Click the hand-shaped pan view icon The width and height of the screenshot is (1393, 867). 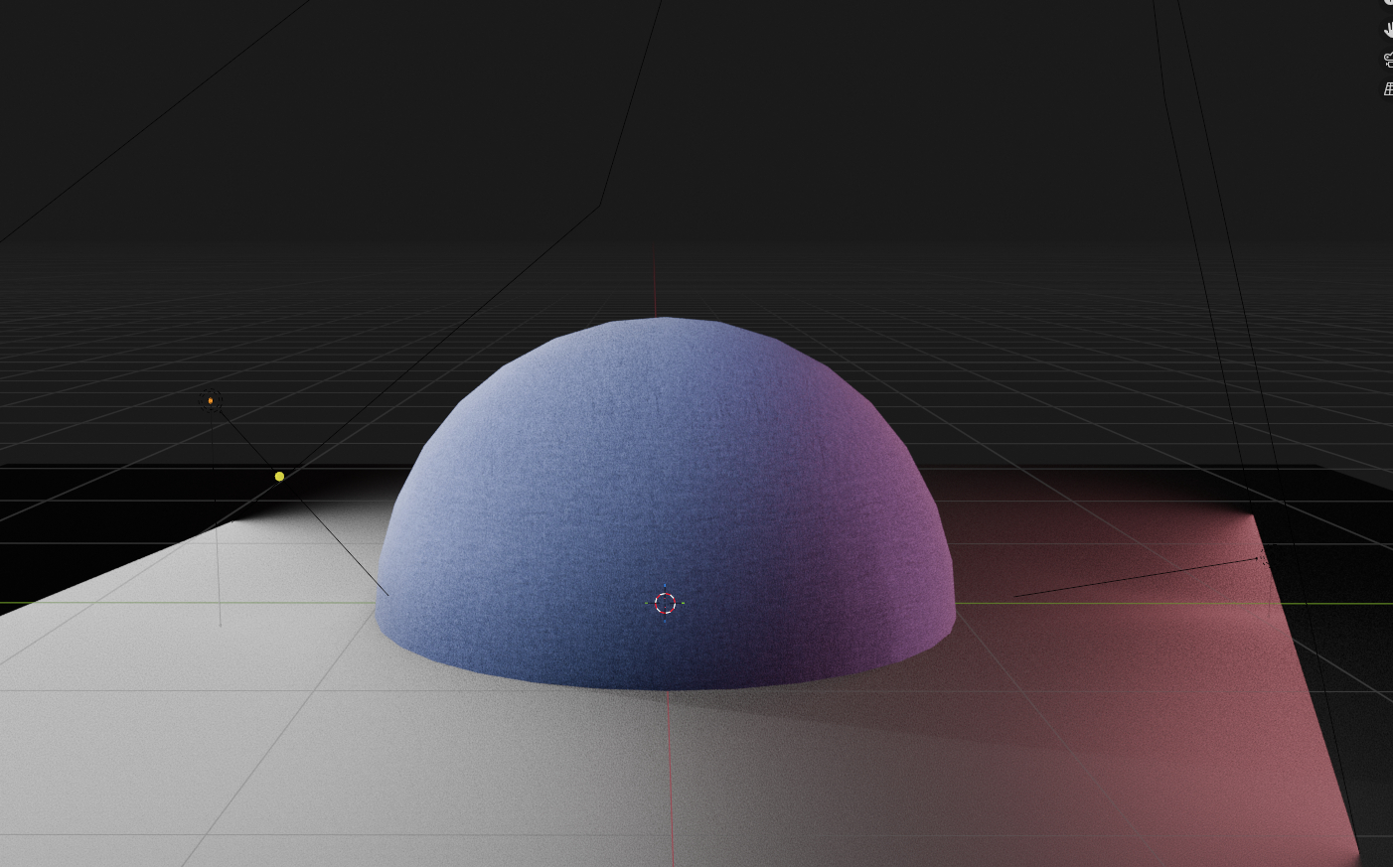(1389, 30)
